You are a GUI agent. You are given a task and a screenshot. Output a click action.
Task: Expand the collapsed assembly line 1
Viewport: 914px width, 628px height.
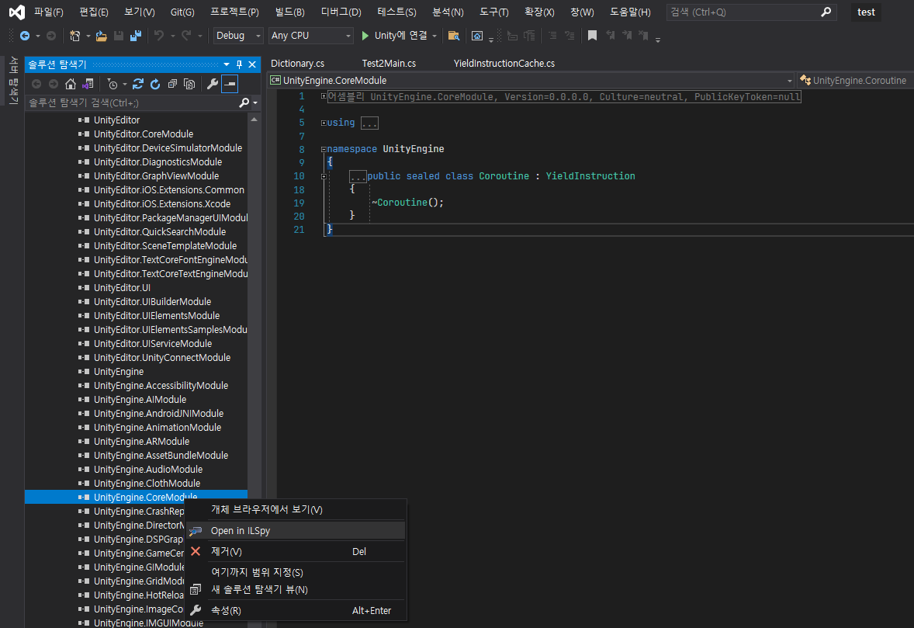click(324, 96)
